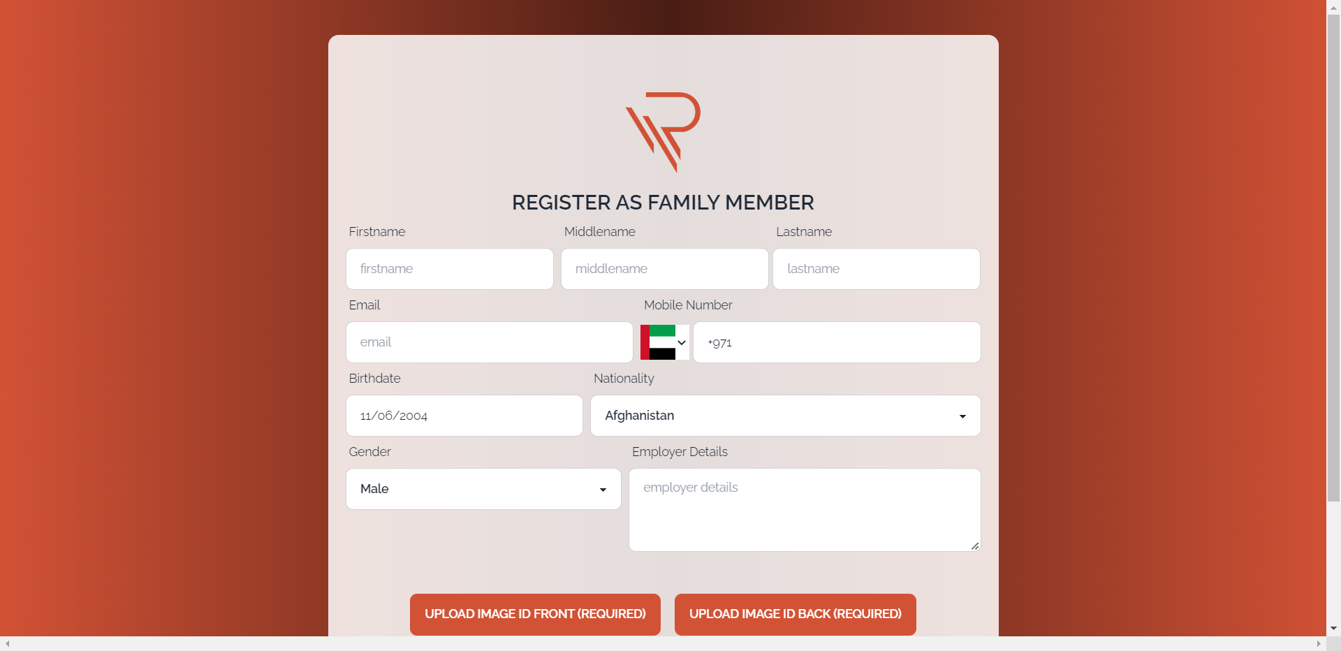The width and height of the screenshot is (1341, 651).
Task: Click the chevron beside the UAE flag
Action: 682,342
